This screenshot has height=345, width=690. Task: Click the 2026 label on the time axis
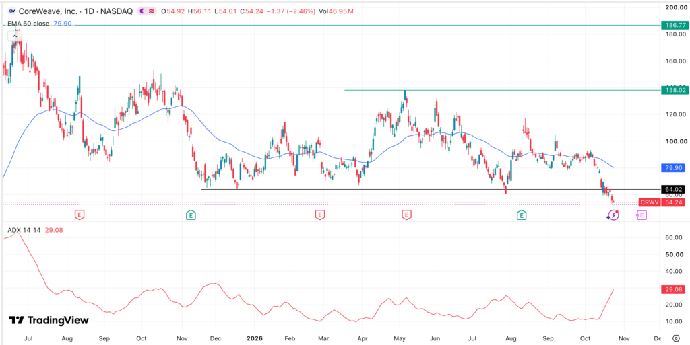pyautogui.click(x=255, y=338)
